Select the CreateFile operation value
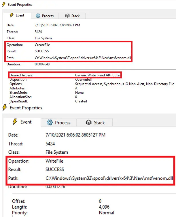 coord(42,45)
